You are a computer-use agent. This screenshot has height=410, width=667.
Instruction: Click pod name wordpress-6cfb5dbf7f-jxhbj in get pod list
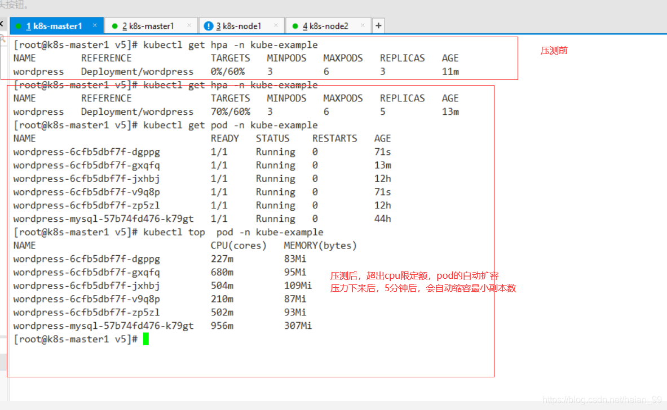(86, 179)
